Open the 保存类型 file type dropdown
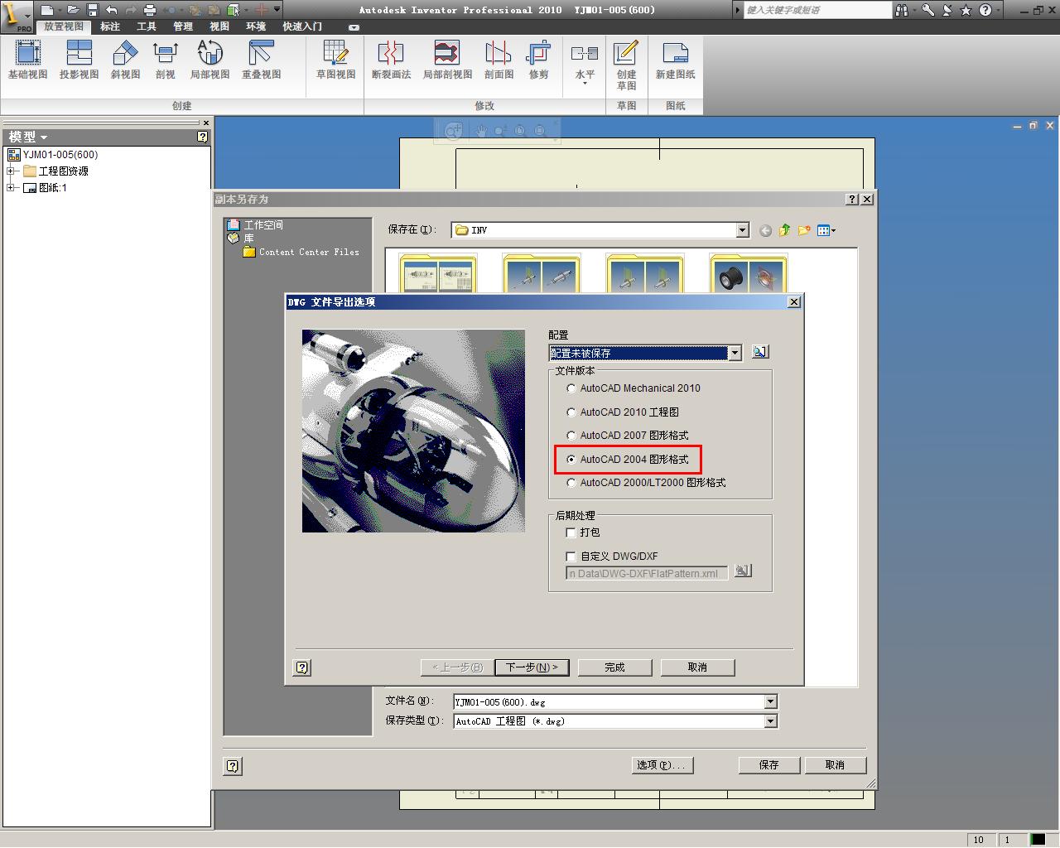Image resolution: width=1060 pixels, height=848 pixels. [770, 721]
